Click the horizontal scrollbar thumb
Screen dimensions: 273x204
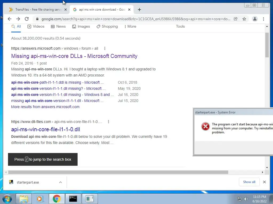pyautogui.click(x=118, y=172)
